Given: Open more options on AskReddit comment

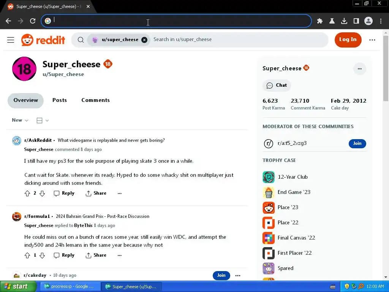Looking at the screenshot, I should [x=120, y=194].
